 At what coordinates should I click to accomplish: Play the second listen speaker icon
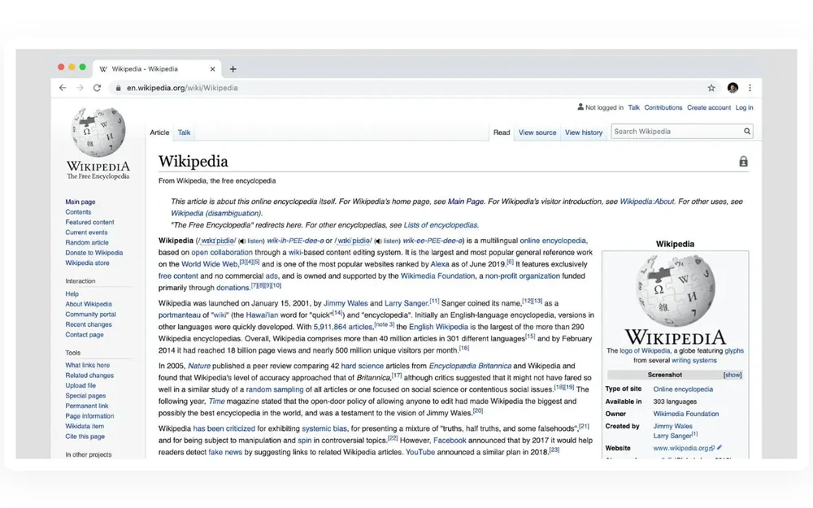pyautogui.click(x=378, y=241)
